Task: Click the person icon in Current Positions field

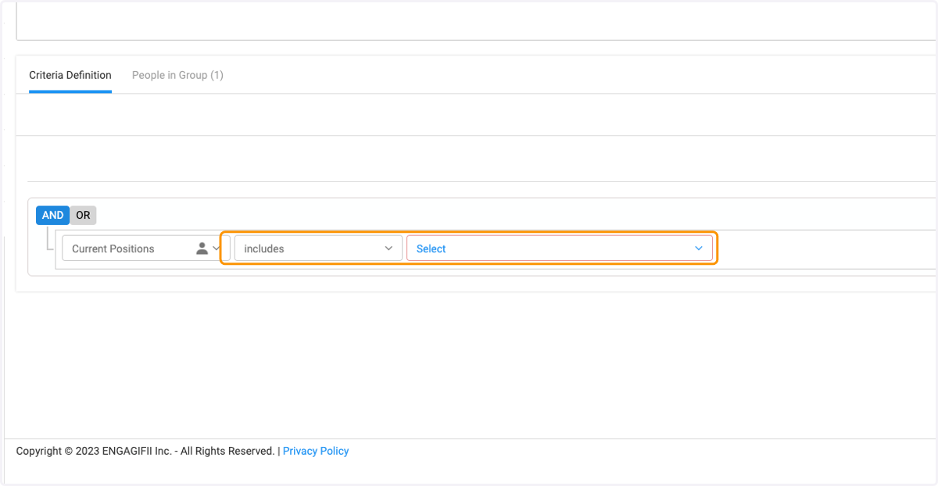Action: click(202, 248)
